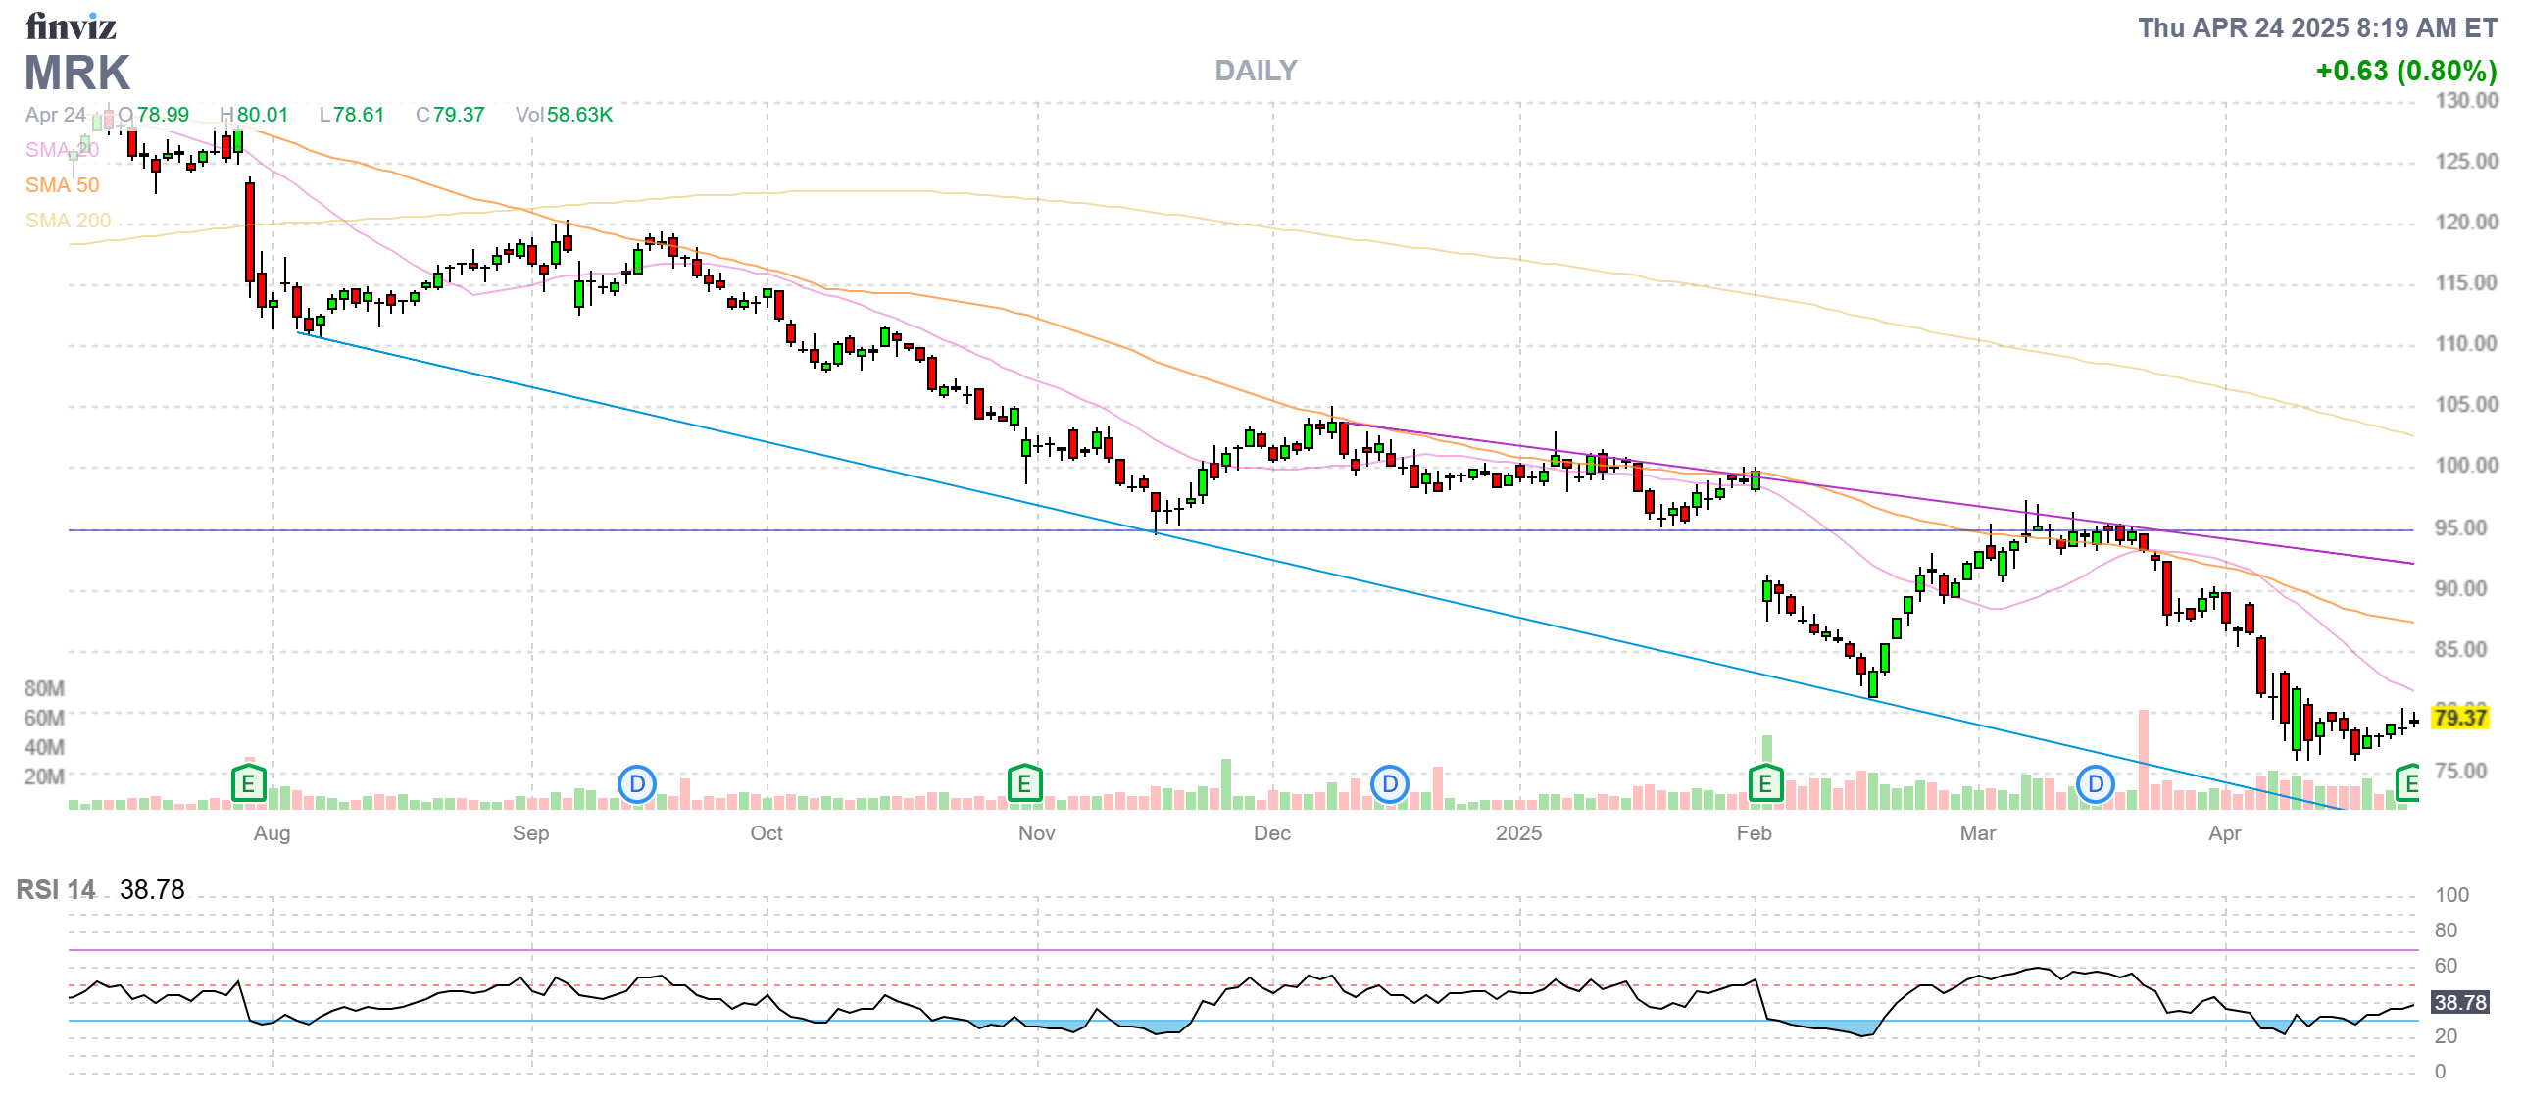Click the earnings marker near Nov
2523x1102 pixels.
[x=1024, y=783]
